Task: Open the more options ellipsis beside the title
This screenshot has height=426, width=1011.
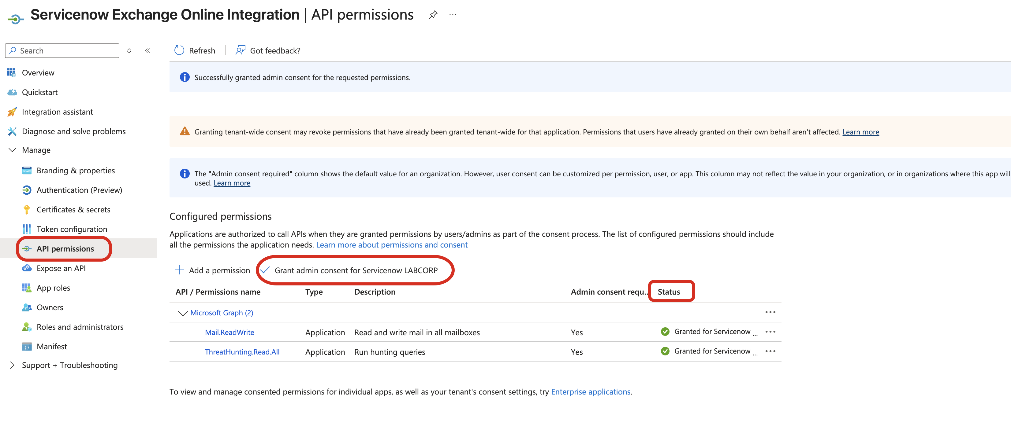Action: (x=453, y=15)
